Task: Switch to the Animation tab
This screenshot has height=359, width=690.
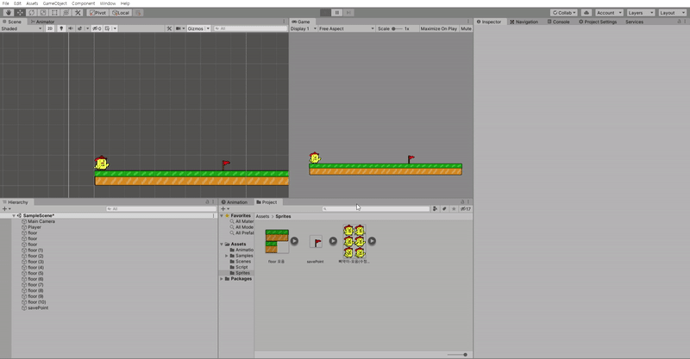Action: (234, 202)
